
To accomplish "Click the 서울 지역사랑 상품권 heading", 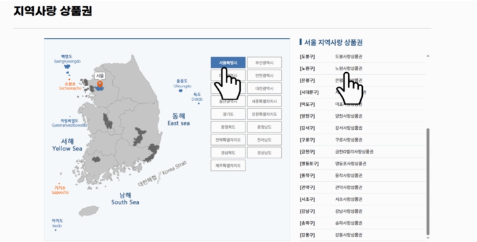I will pyautogui.click(x=334, y=42).
